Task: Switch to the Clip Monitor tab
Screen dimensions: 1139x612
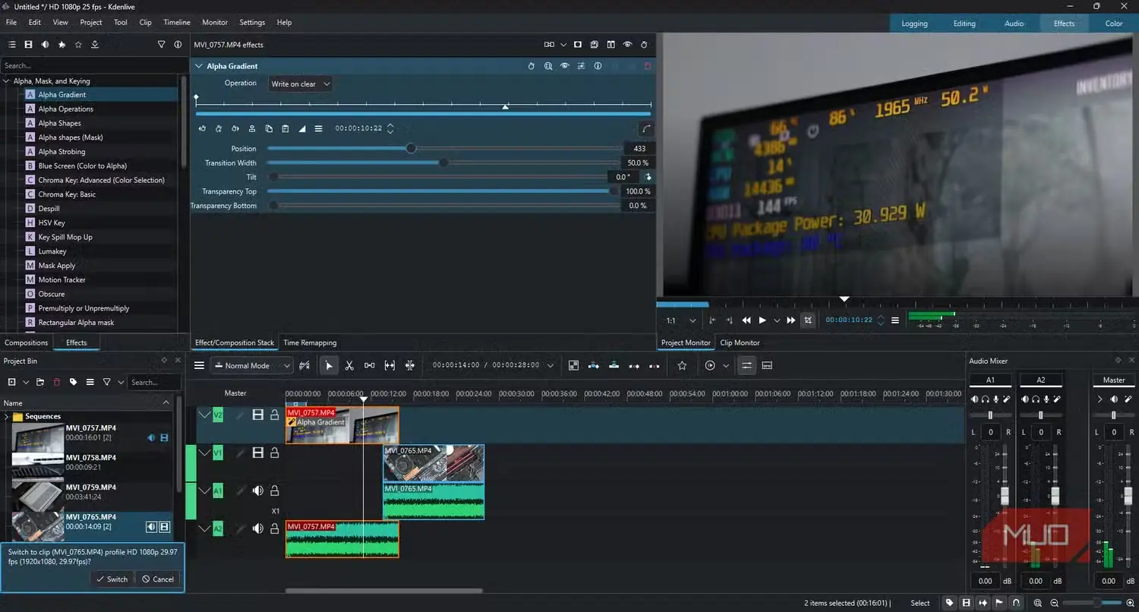Action: pos(740,342)
